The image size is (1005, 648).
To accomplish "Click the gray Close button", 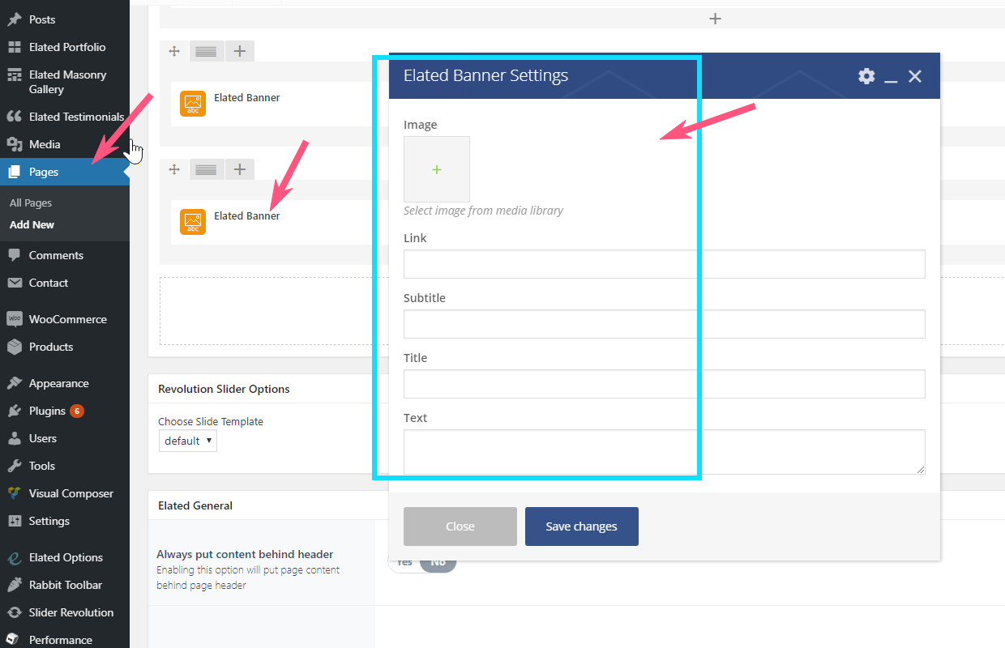I will (460, 526).
